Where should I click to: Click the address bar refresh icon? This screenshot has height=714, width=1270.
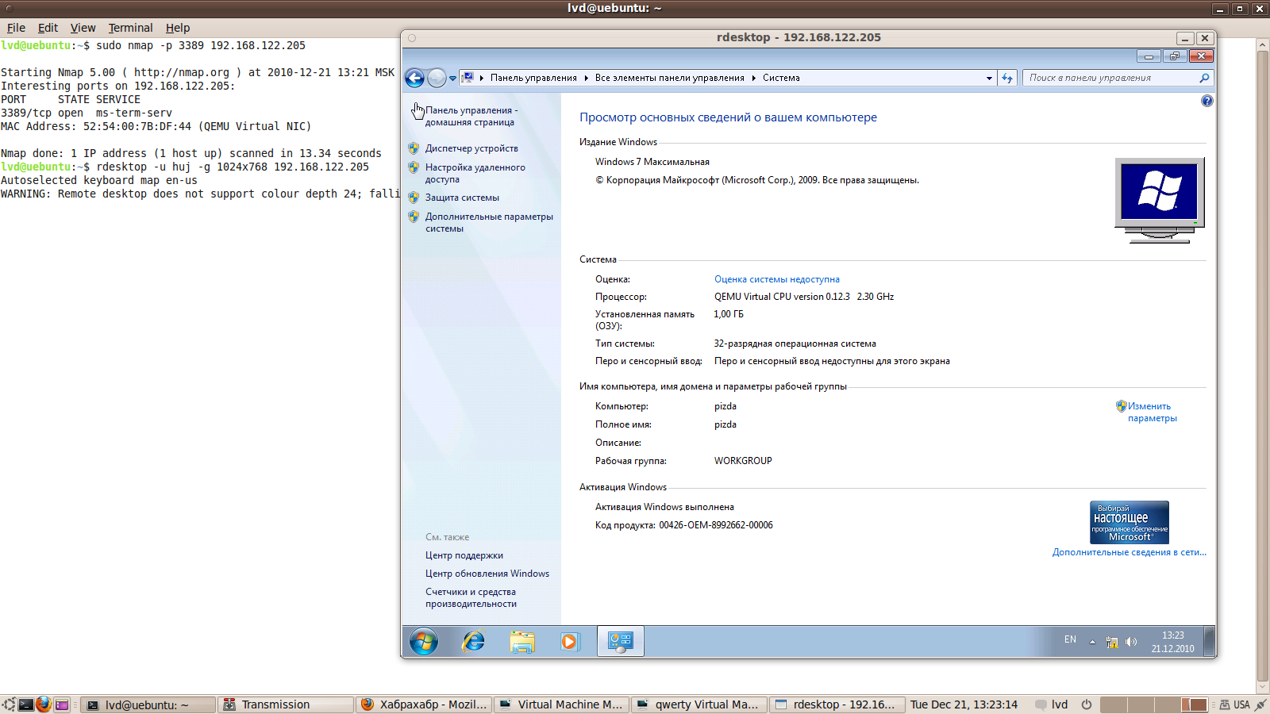(1007, 78)
